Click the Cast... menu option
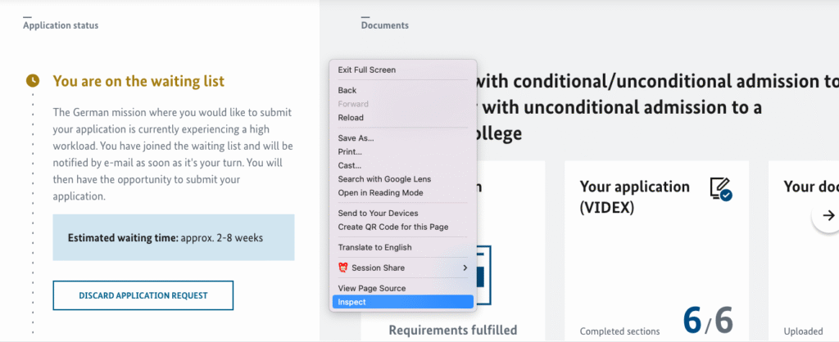 pyautogui.click(x=403, y=165)
